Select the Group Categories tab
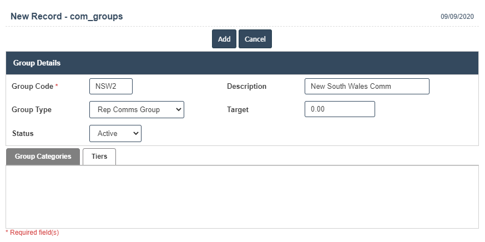This screenshot has height=242, width=485. [x=43, y=157]
